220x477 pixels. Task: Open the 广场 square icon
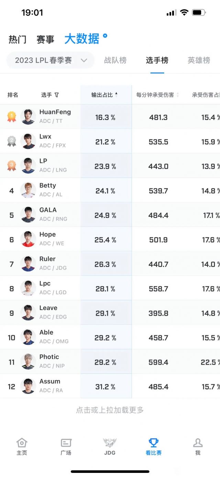(66, 443)
